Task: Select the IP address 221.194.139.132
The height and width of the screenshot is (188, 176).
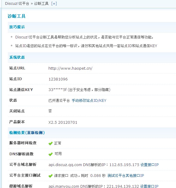Action: coord(123,186)
